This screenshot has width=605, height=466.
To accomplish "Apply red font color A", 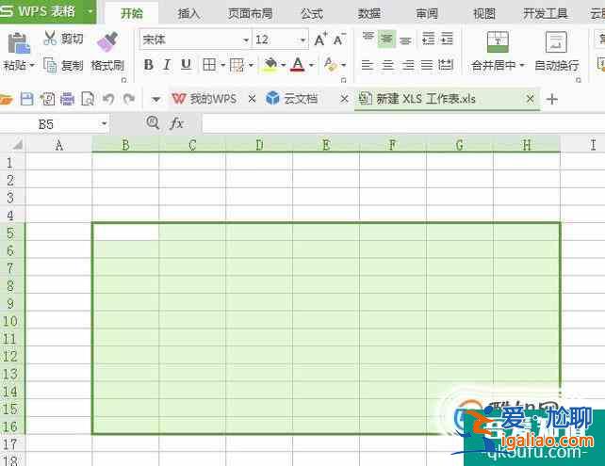I will (298, 65).
